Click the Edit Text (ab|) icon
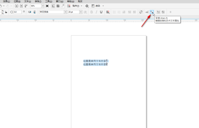The image size is (199, 128). point(147,12)
